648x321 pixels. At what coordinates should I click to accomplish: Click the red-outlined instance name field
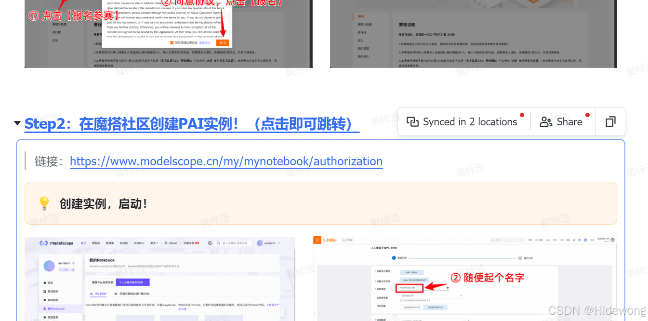[x=409, y=288]
